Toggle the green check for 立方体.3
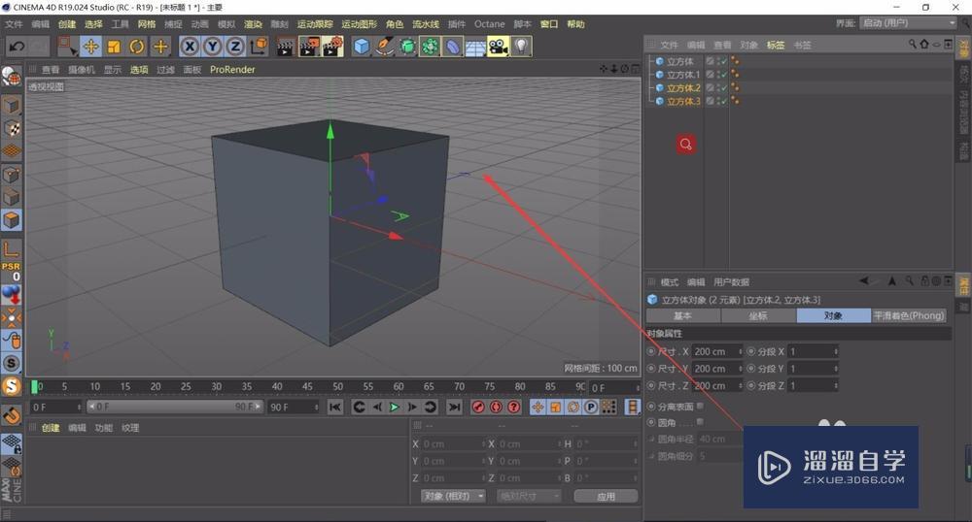This screenshot has height=522, width=972. 723,101
